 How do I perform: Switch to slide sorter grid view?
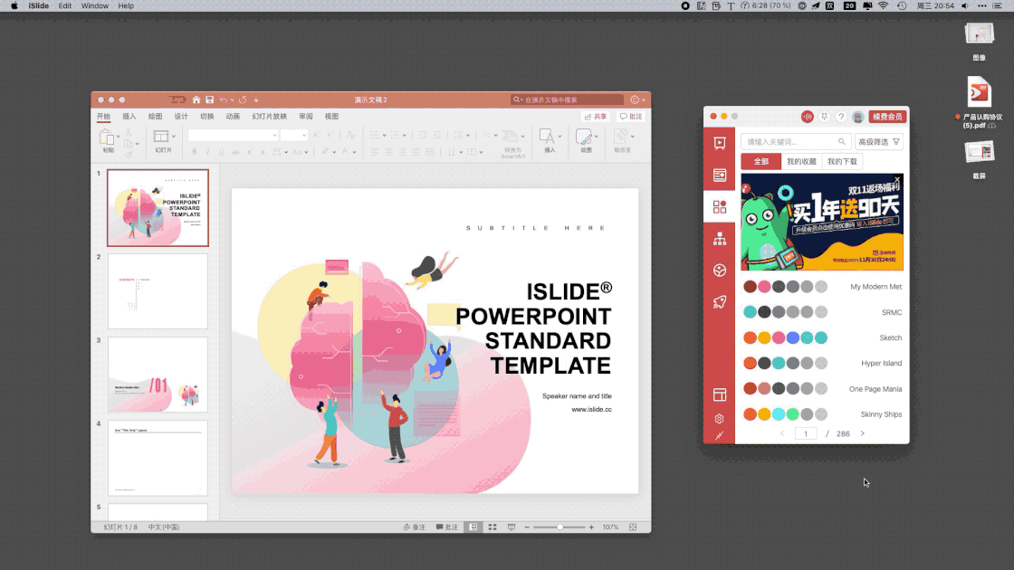tap(493, 527)
